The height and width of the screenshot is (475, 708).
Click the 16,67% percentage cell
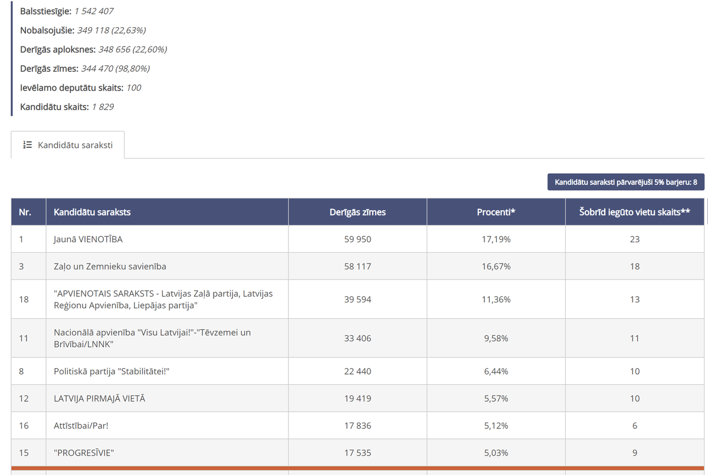[496, 266]
